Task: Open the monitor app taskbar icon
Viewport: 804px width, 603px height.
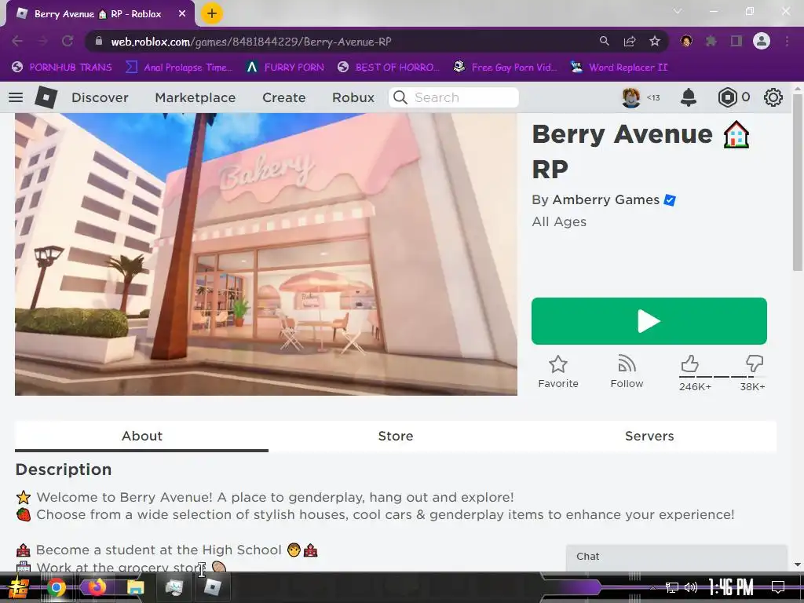Action: (x=174, y=587)
